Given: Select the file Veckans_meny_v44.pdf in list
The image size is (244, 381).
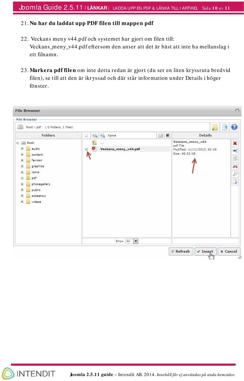Looking at the screenshot, I should point(120,149).
